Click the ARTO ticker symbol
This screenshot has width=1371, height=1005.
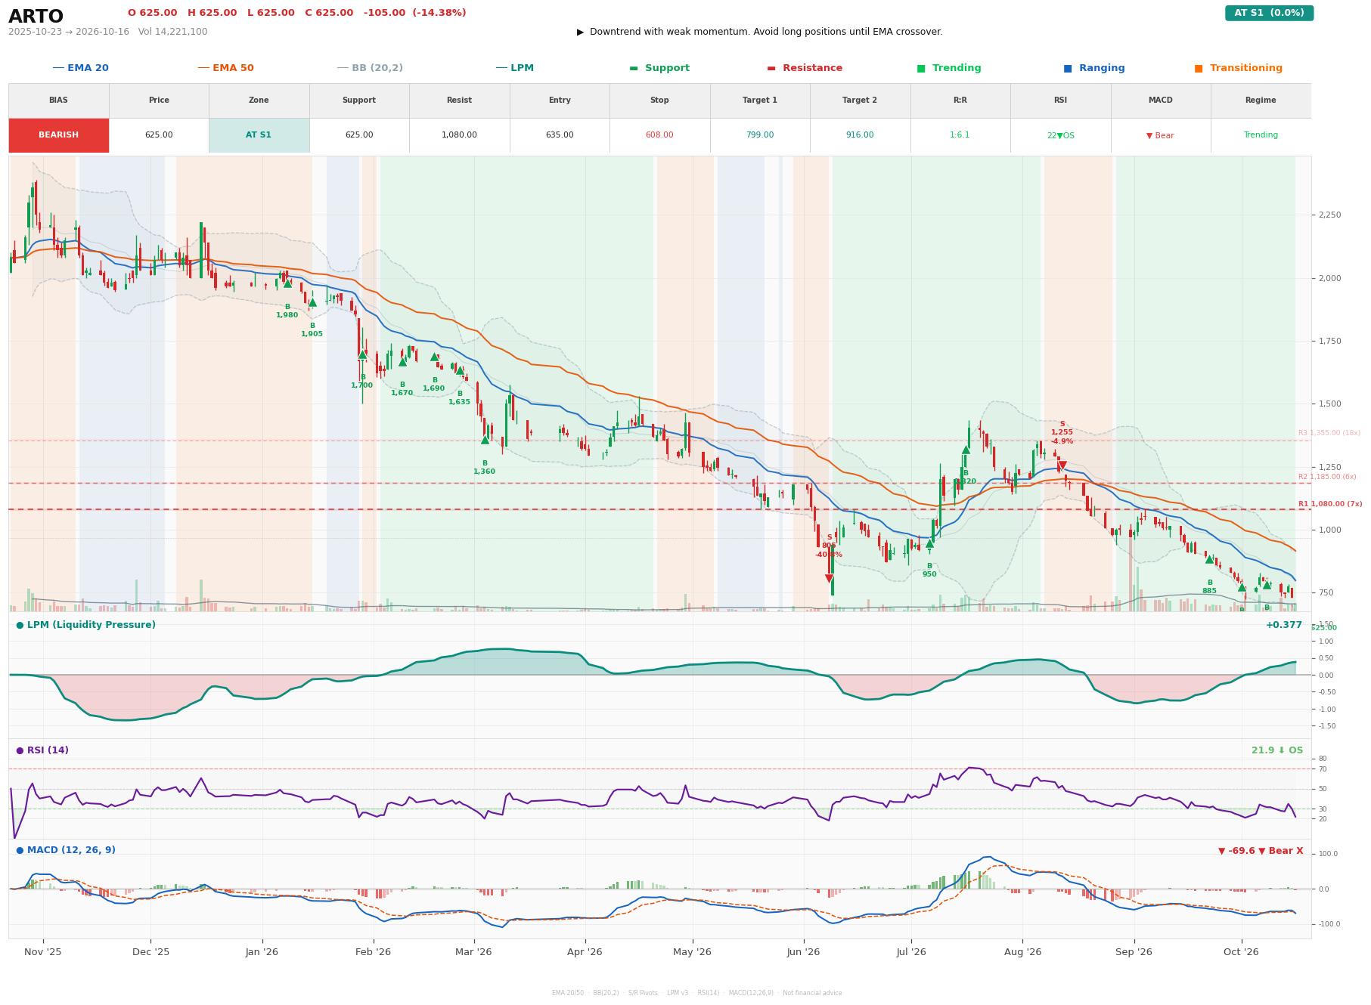pos(36,17)
